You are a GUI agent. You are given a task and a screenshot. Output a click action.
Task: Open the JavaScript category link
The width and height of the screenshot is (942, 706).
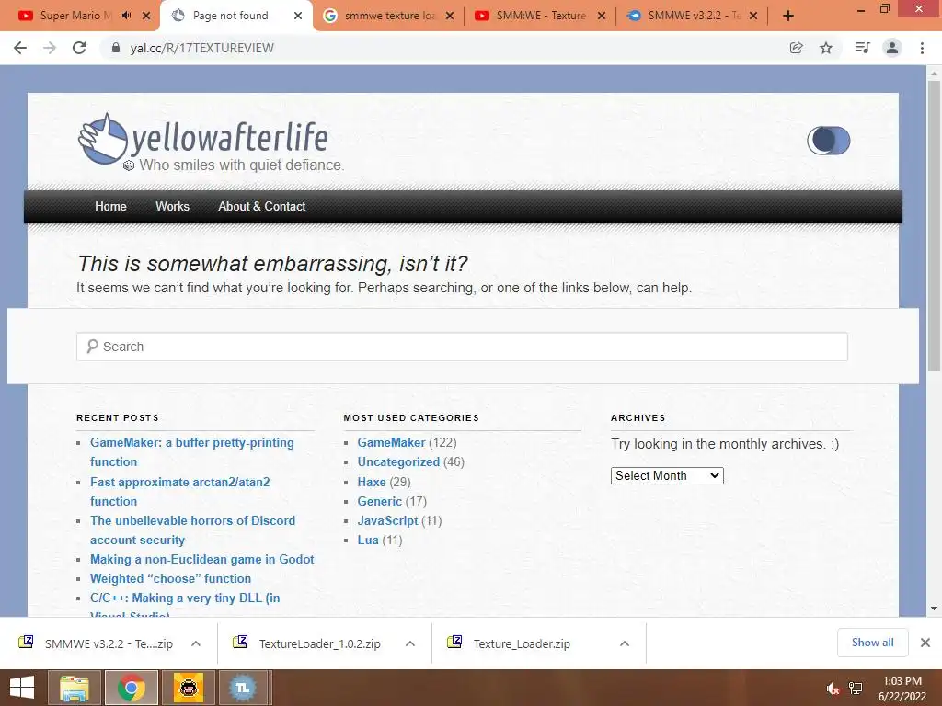pos(387,520)
